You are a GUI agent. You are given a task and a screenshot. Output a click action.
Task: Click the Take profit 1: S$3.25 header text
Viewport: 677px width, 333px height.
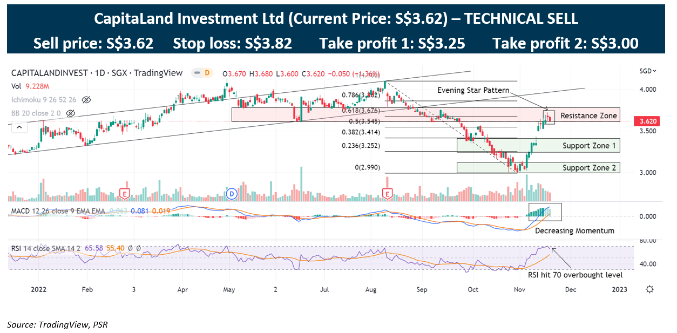(392, 43)
